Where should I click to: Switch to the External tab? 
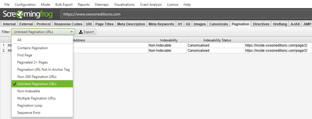[26, 24]
